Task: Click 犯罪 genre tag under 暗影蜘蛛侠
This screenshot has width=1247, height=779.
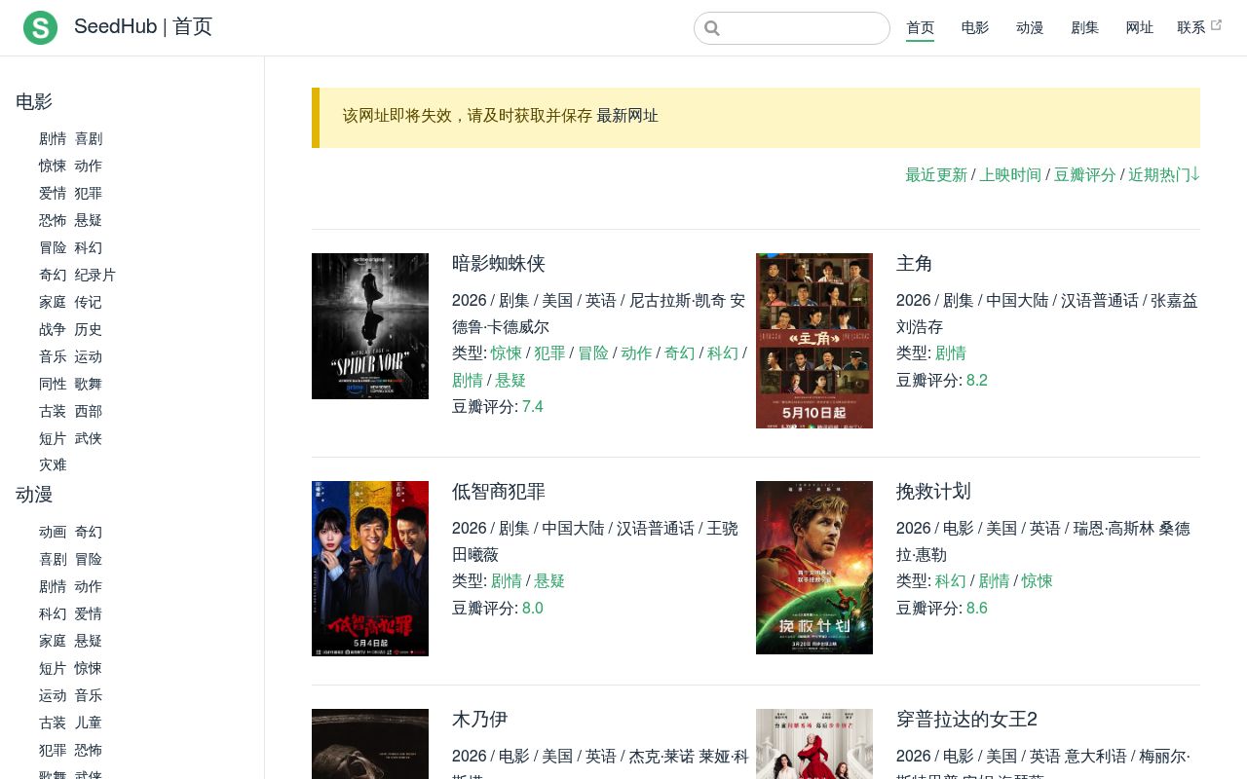Action: (x=549, y=353)
